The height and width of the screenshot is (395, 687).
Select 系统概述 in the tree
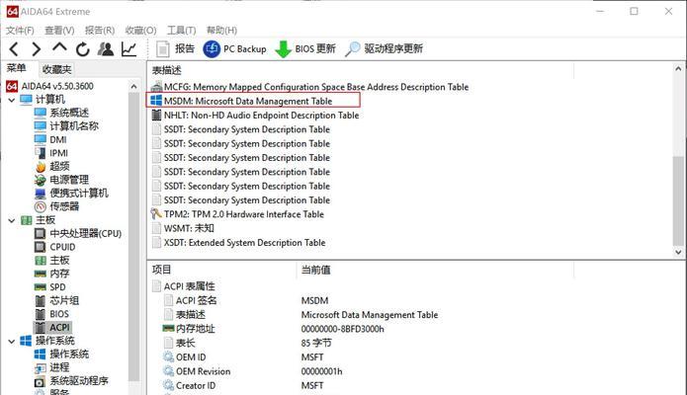point(61,113)
